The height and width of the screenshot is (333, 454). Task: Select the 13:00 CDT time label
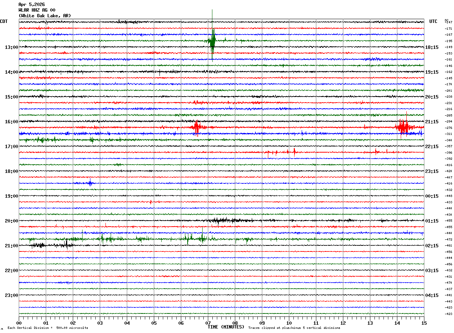(x=12, y=47)
